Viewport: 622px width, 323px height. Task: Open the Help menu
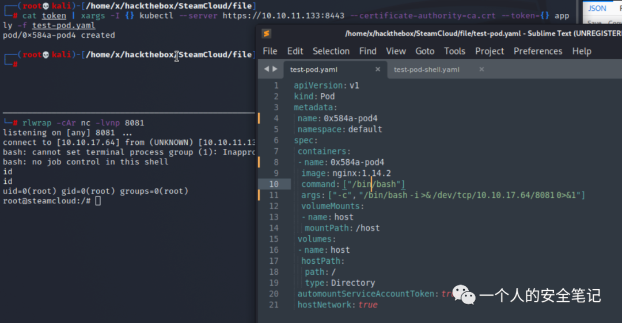click(x=582, y=51)
